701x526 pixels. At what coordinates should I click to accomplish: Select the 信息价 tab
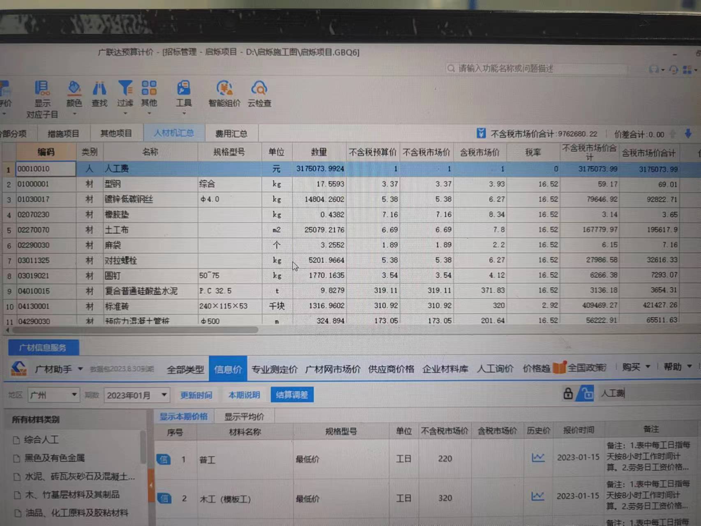click(228, 369)
